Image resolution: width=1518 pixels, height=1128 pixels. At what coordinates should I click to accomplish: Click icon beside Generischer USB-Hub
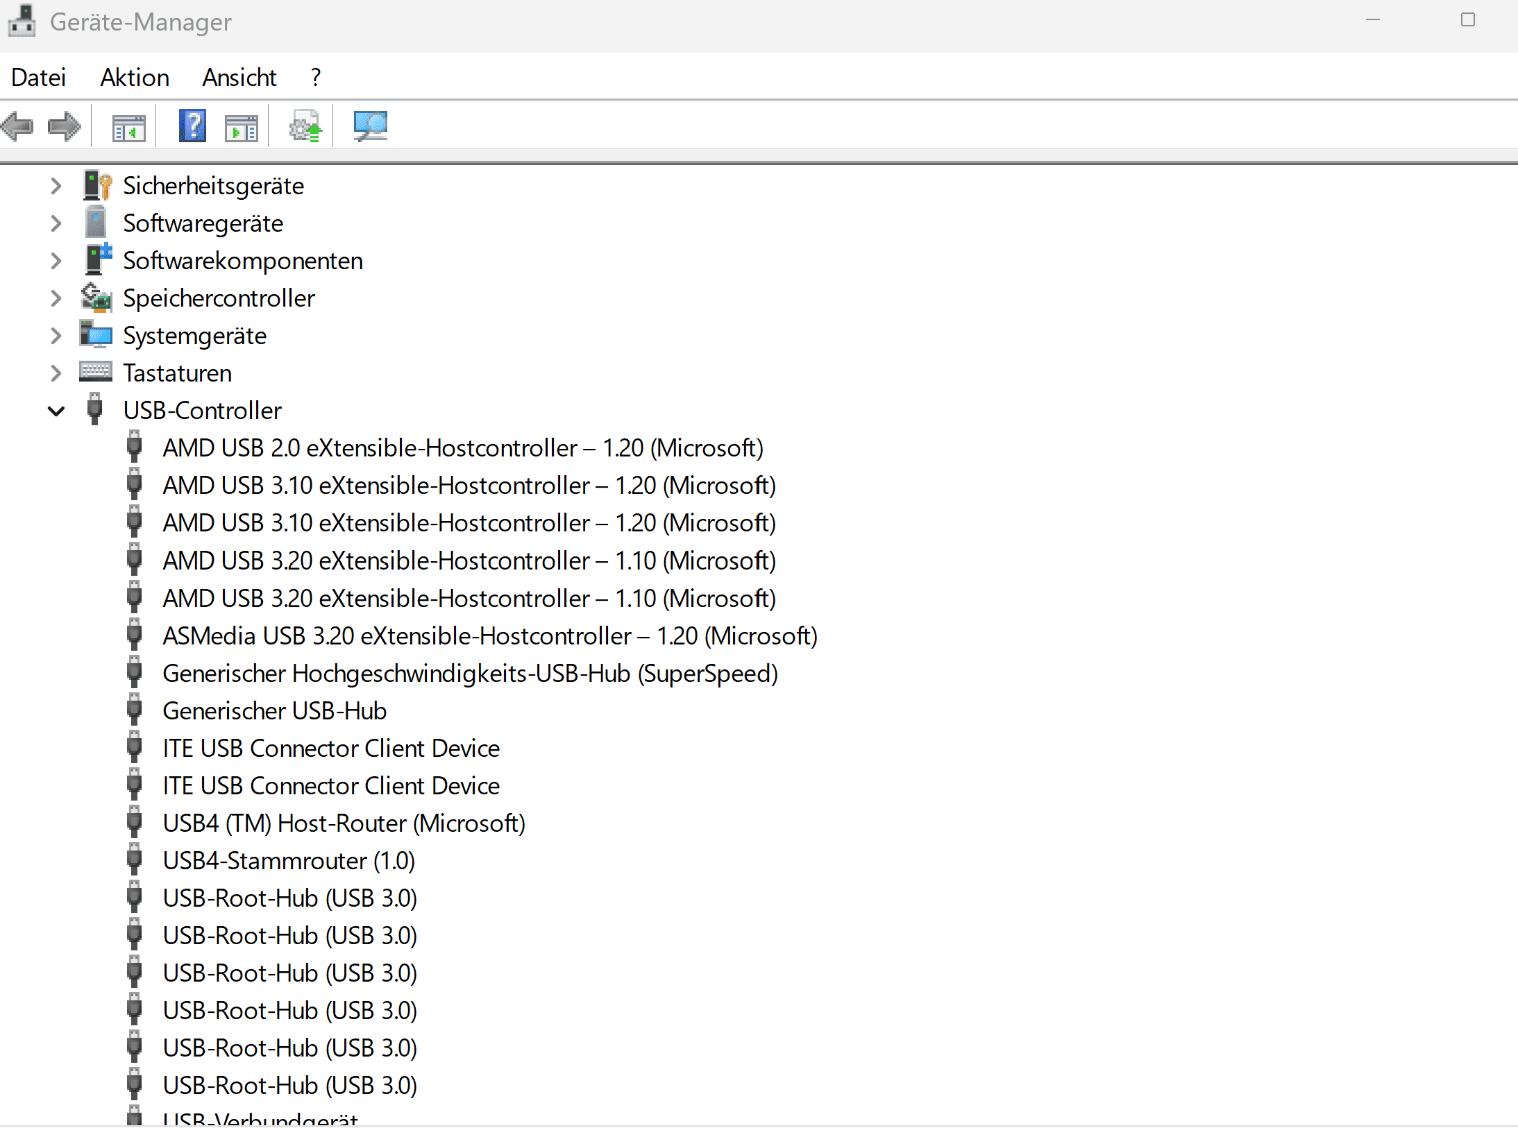click(135, 710)
